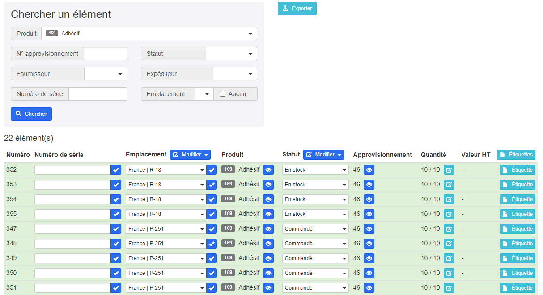Click the Exporter button

point(297,8)
